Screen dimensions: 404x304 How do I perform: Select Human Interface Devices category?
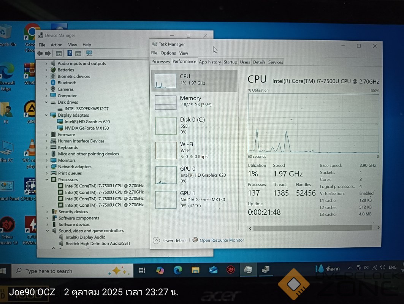pos(81,141)
